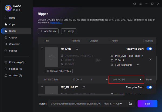Start the ripping process
162x112 pixels.
(x=147, y=104)
